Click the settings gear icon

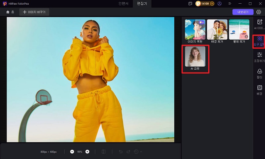tap(259, 12)
